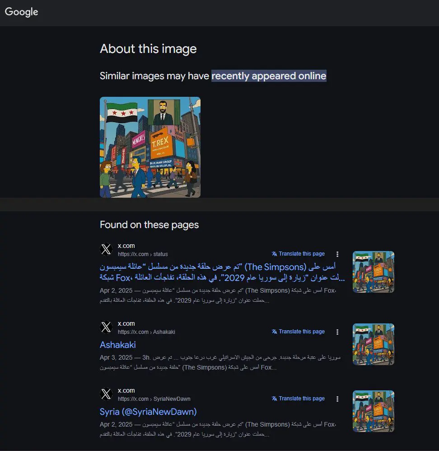Screen dimensions: 439x451
Task: Click the translate icon on the Ashakaki result
Action: point(275,332)
